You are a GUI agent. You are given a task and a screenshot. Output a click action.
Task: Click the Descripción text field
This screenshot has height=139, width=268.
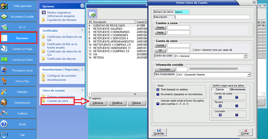click(212, 17)
